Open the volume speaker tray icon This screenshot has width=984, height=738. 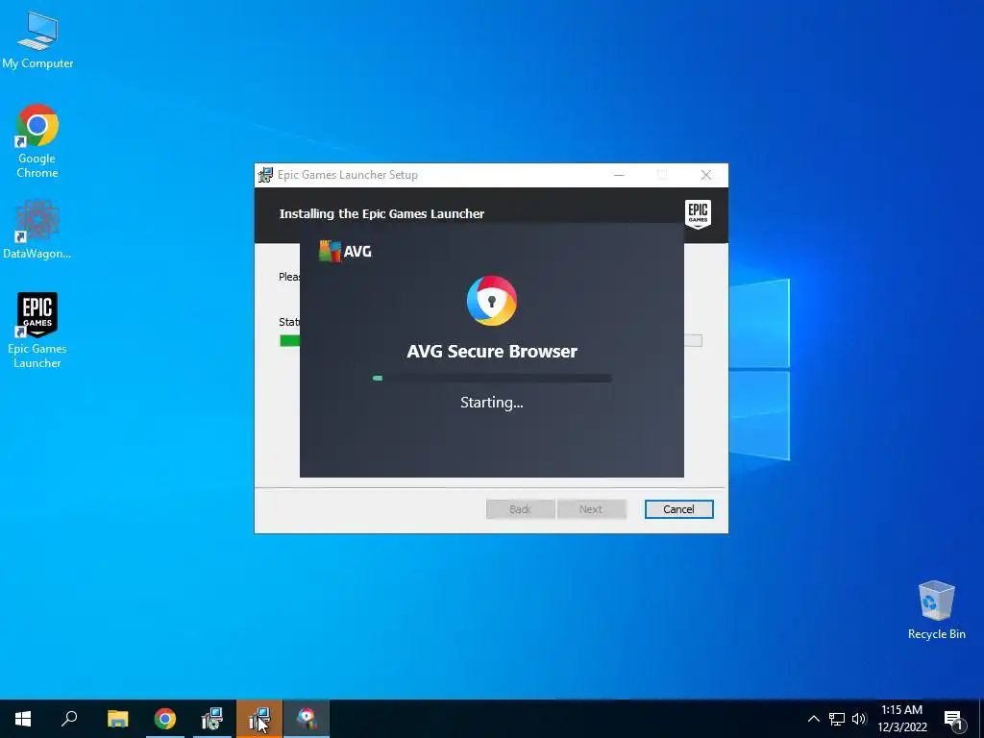click(x=858, y=719)
